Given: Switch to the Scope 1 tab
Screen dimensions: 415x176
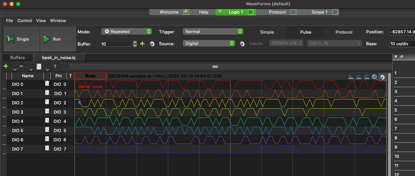Looking at the screenshot, I should click(x=319, y=12).
